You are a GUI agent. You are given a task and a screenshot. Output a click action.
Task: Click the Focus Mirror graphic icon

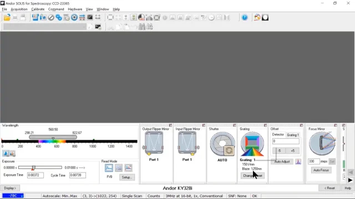322,144
